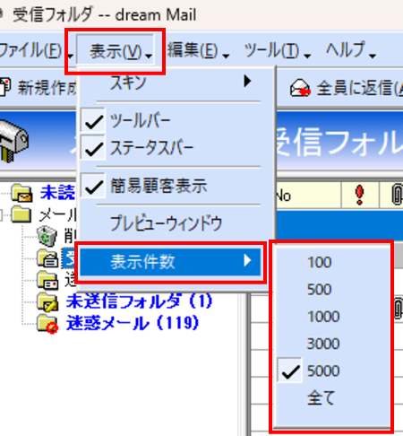This screenshot has width=403, height=436.
Task: Expand the 表示件数 submenu
Action: [x=171, y=262]
